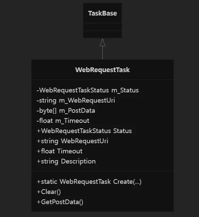199x217 pixels.
Task: Click the GetPostData() method entry
Action: (x=60, y=202)
